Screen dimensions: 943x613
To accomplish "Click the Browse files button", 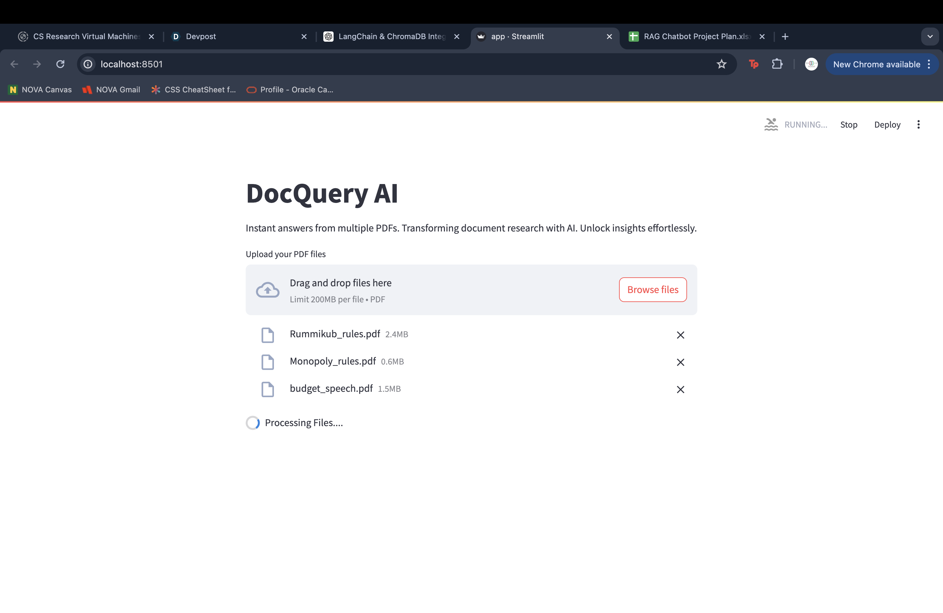I will coord(652,290).
